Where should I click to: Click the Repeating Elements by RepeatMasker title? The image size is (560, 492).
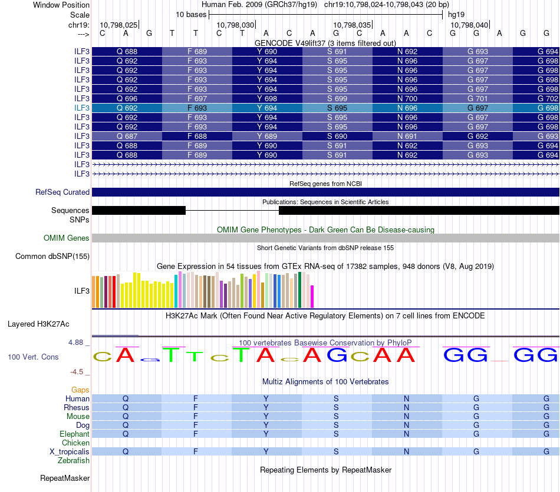pos(326,470)
